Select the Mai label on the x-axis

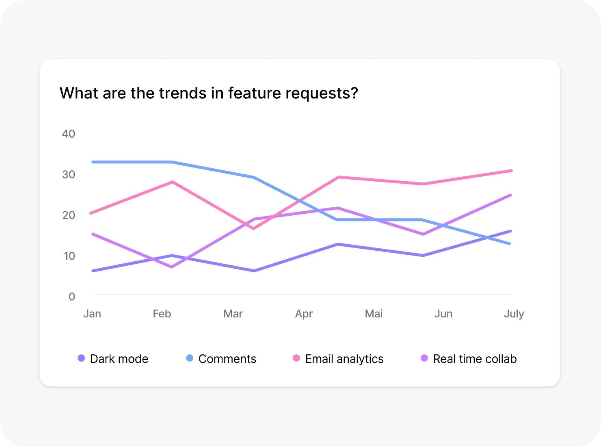coord(374,314)
